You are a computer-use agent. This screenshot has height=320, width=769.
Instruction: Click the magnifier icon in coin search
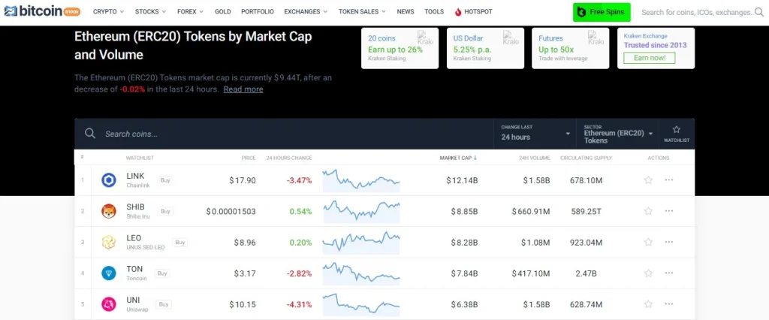90,134
